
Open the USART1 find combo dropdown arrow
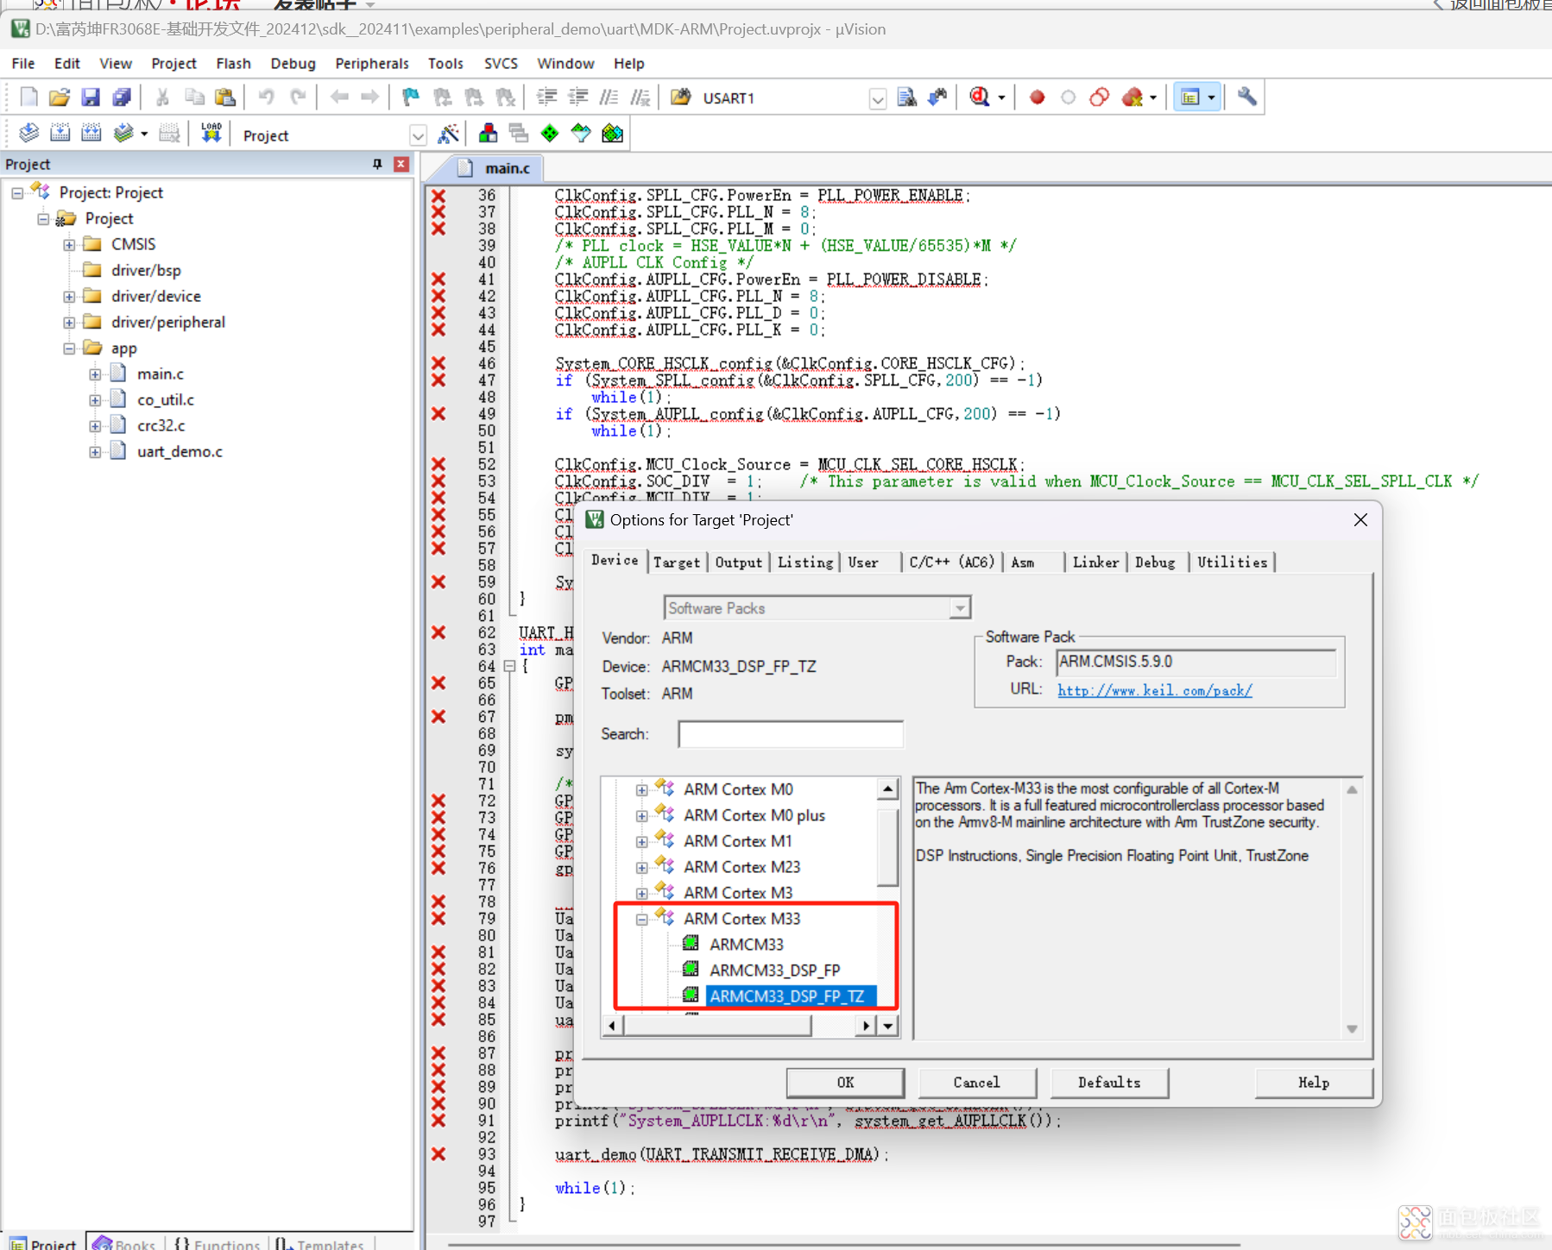point(877,98)
